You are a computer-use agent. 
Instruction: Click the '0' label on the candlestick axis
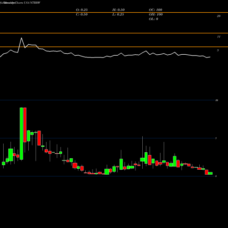point(216,176)
